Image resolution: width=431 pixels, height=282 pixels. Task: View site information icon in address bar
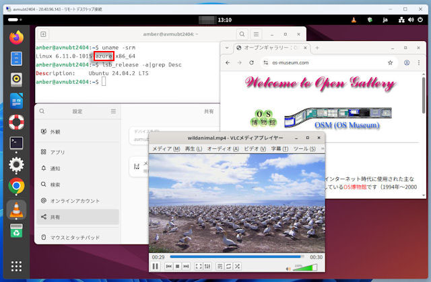(266, 62)
